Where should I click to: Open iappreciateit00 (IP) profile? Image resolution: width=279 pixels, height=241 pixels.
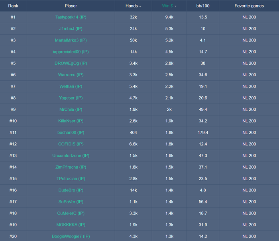coord(71,52)
